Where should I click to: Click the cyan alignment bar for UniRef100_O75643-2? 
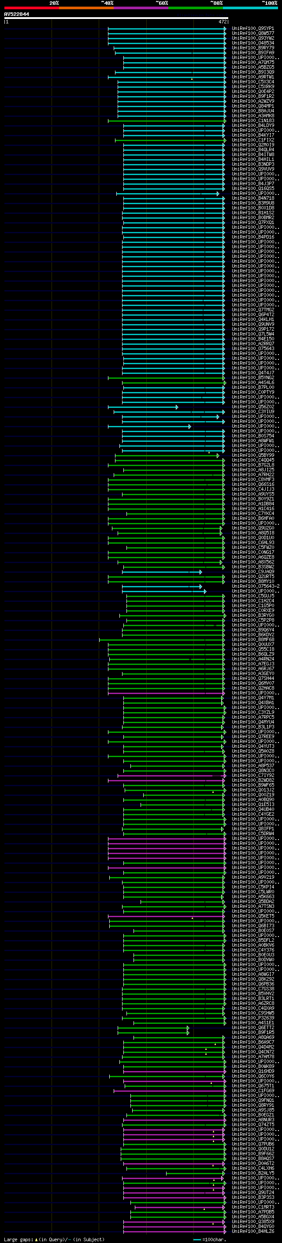[x=162, y=586]
